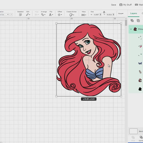Select the eyelash details layer thumbnail

140,38
